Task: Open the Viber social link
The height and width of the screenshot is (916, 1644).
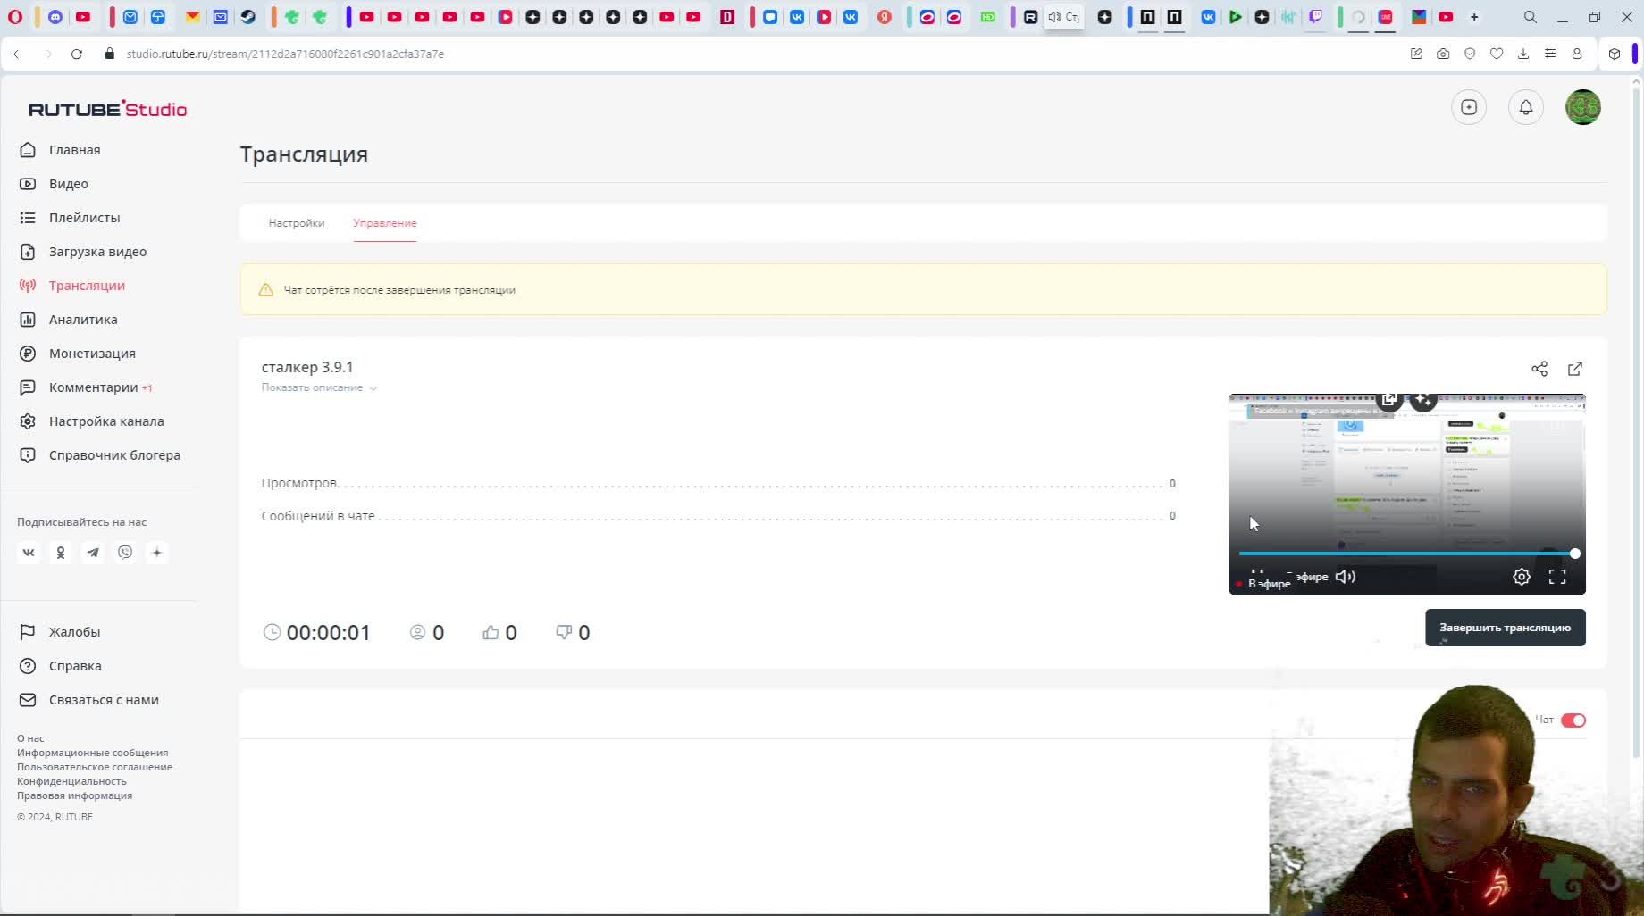Action: coord(125,553)
